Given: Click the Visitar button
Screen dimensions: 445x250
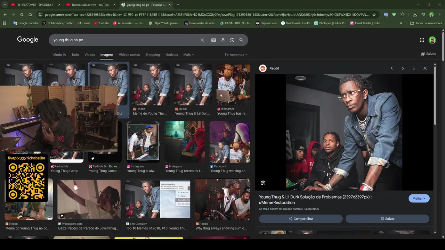Looking at the screenshot, I should coord(419,198).
